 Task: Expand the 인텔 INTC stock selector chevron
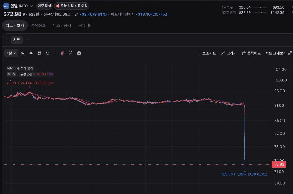[31, 6]
